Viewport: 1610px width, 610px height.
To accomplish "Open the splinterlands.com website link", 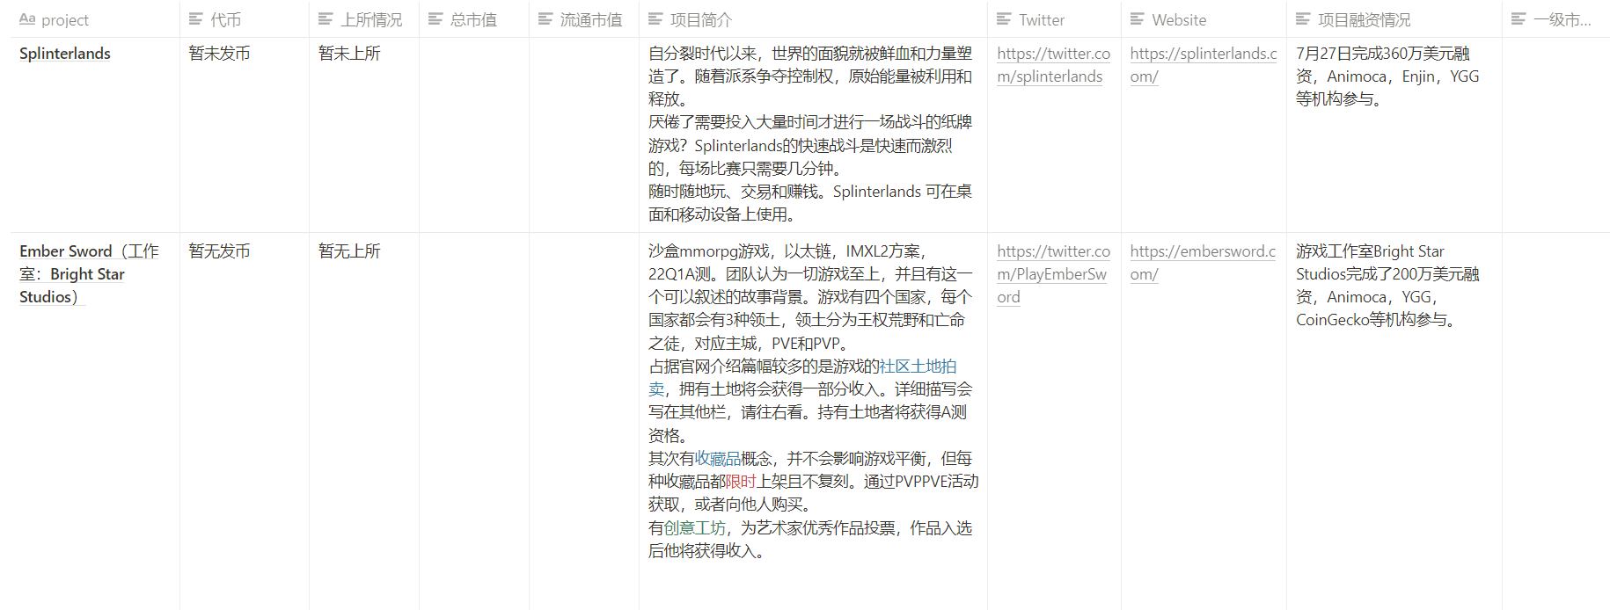I will click(1204, 65).
